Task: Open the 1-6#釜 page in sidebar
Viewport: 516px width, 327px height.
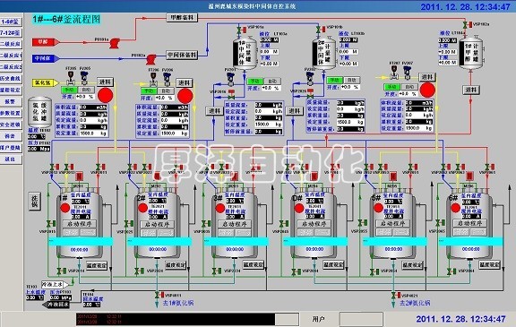Action: tap(11, 22)
